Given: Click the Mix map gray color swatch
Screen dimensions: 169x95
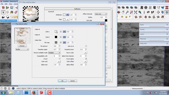Looking at the screenshot, I should click(56, 42).
